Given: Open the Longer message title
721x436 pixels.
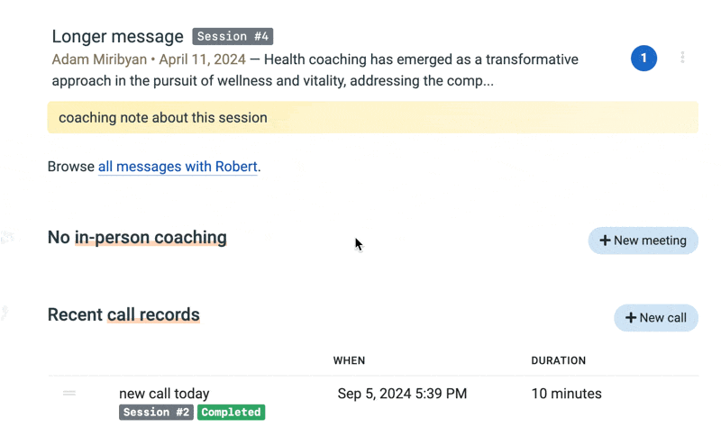Looking at the screenshot, I should tap(117, 37).
